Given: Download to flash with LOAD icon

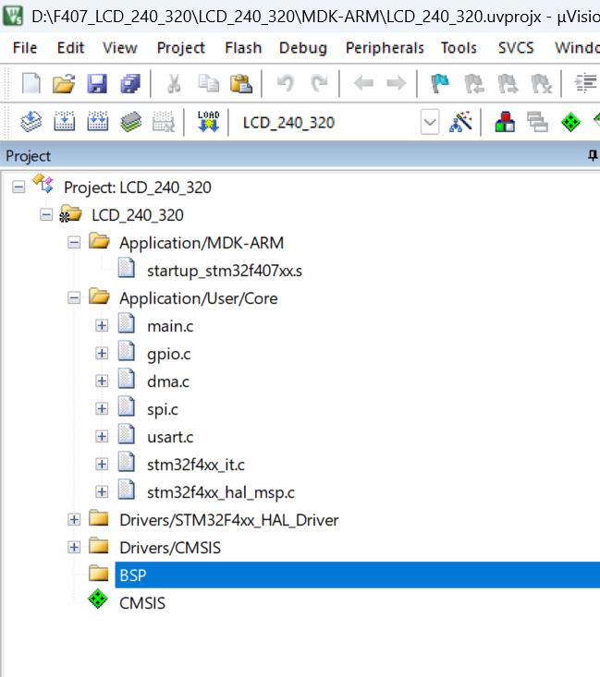Looking at the screenshot, I should (208, 121).
